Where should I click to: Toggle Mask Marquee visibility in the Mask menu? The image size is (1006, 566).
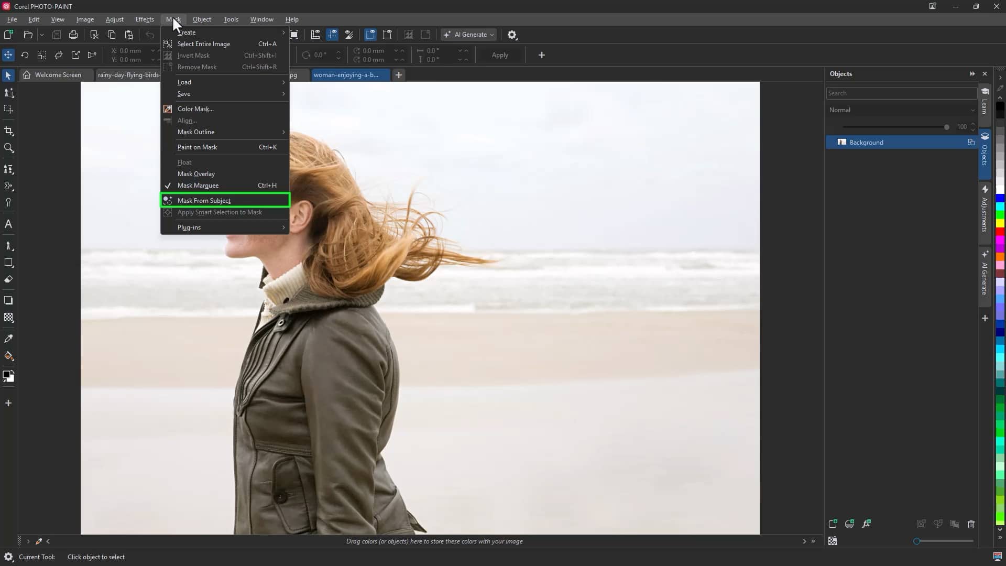tap(199, 185)
